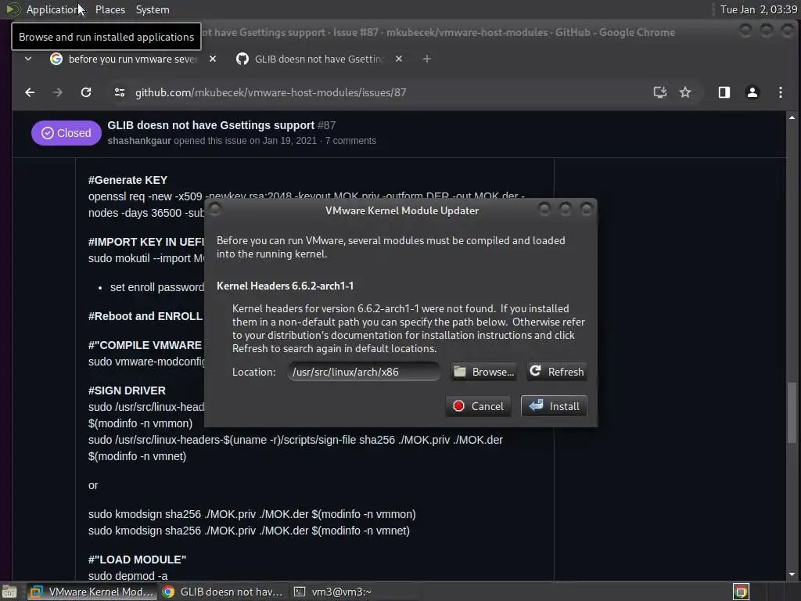This screenshot has width=801, height=601.
Task: Click the '#SIGN DRIVER' heading
Action: (x=127, y=390)
